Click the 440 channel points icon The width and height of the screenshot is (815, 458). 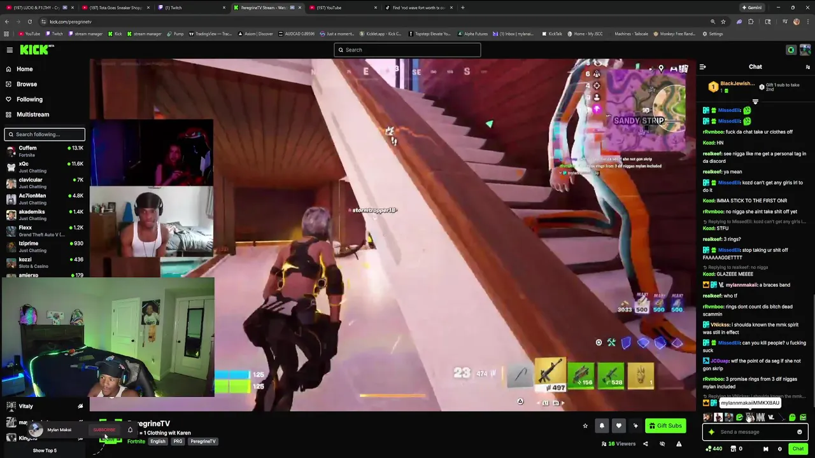pos(713,448)
